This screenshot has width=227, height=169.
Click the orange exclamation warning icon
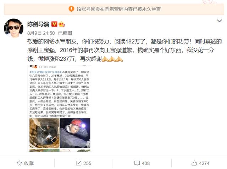[71, 9]
